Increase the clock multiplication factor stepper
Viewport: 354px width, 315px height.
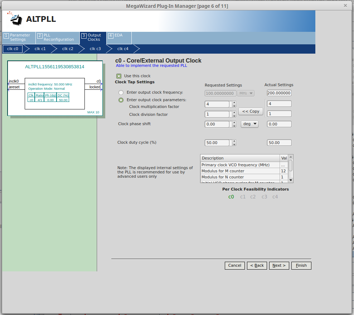(234, 103)
